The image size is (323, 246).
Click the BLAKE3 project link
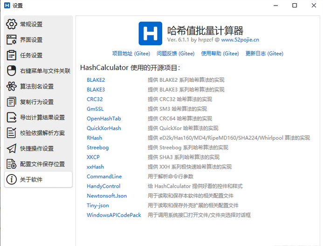pyautogui.click(x=96, y=90)
